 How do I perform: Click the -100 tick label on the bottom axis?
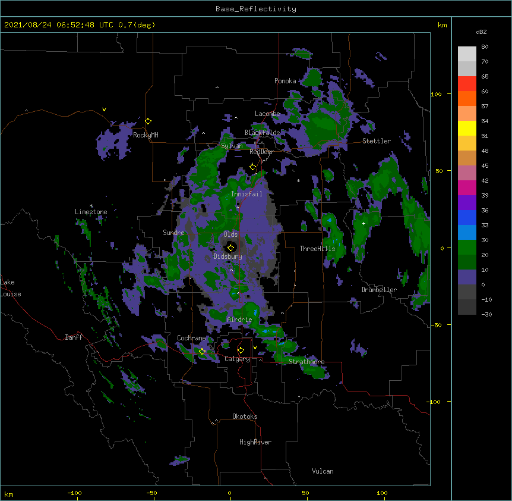[74, 493]
